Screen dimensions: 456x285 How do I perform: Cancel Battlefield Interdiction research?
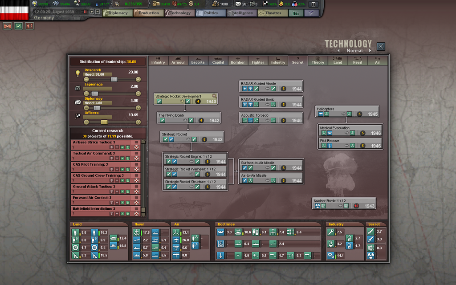tap(136, 214)
